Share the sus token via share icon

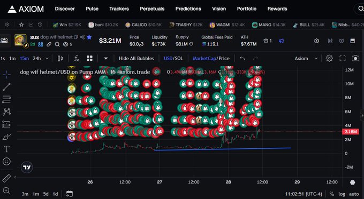(82, 37)
